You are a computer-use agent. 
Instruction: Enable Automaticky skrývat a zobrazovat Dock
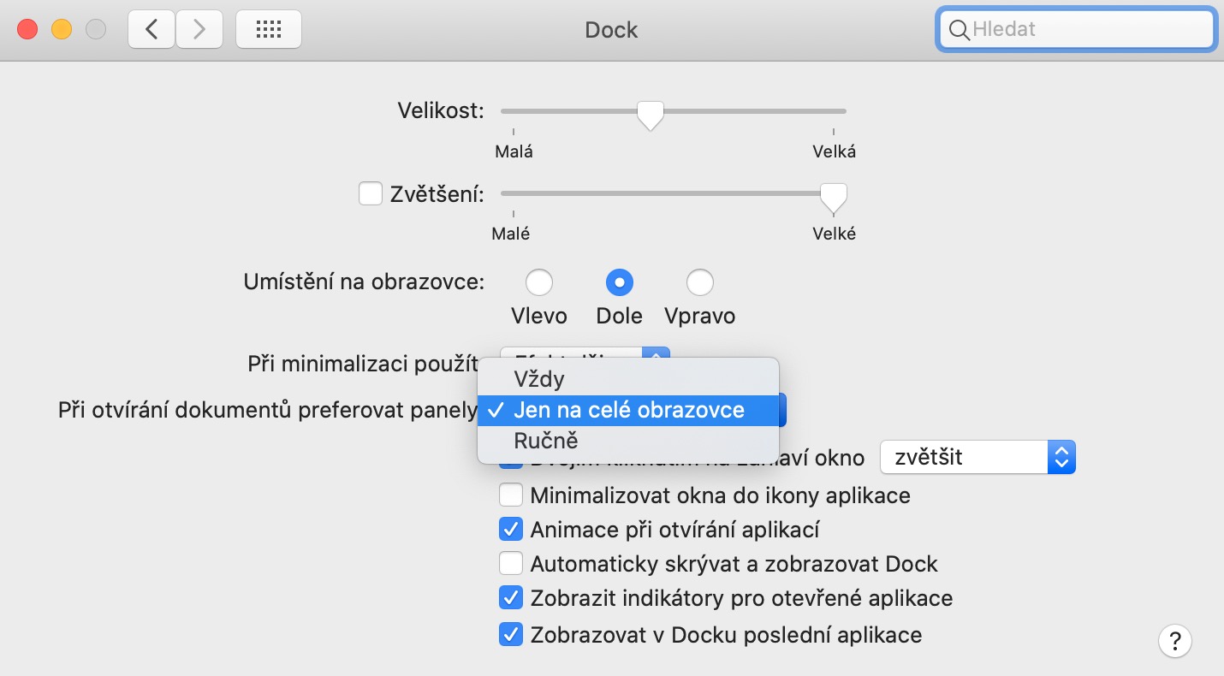coord(511,564)
